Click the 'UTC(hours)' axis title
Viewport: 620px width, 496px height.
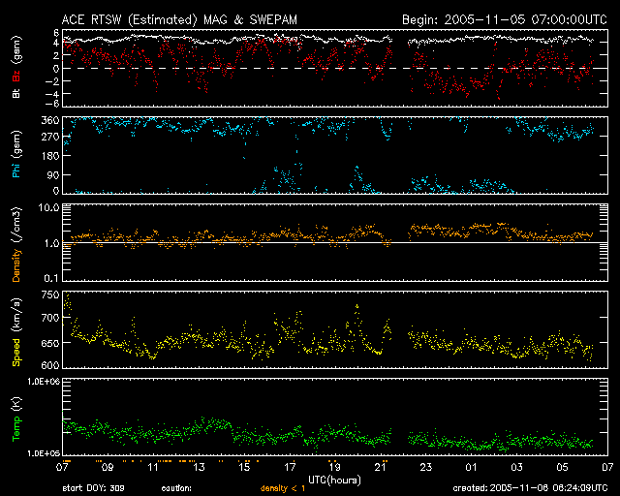click(335, 480)
